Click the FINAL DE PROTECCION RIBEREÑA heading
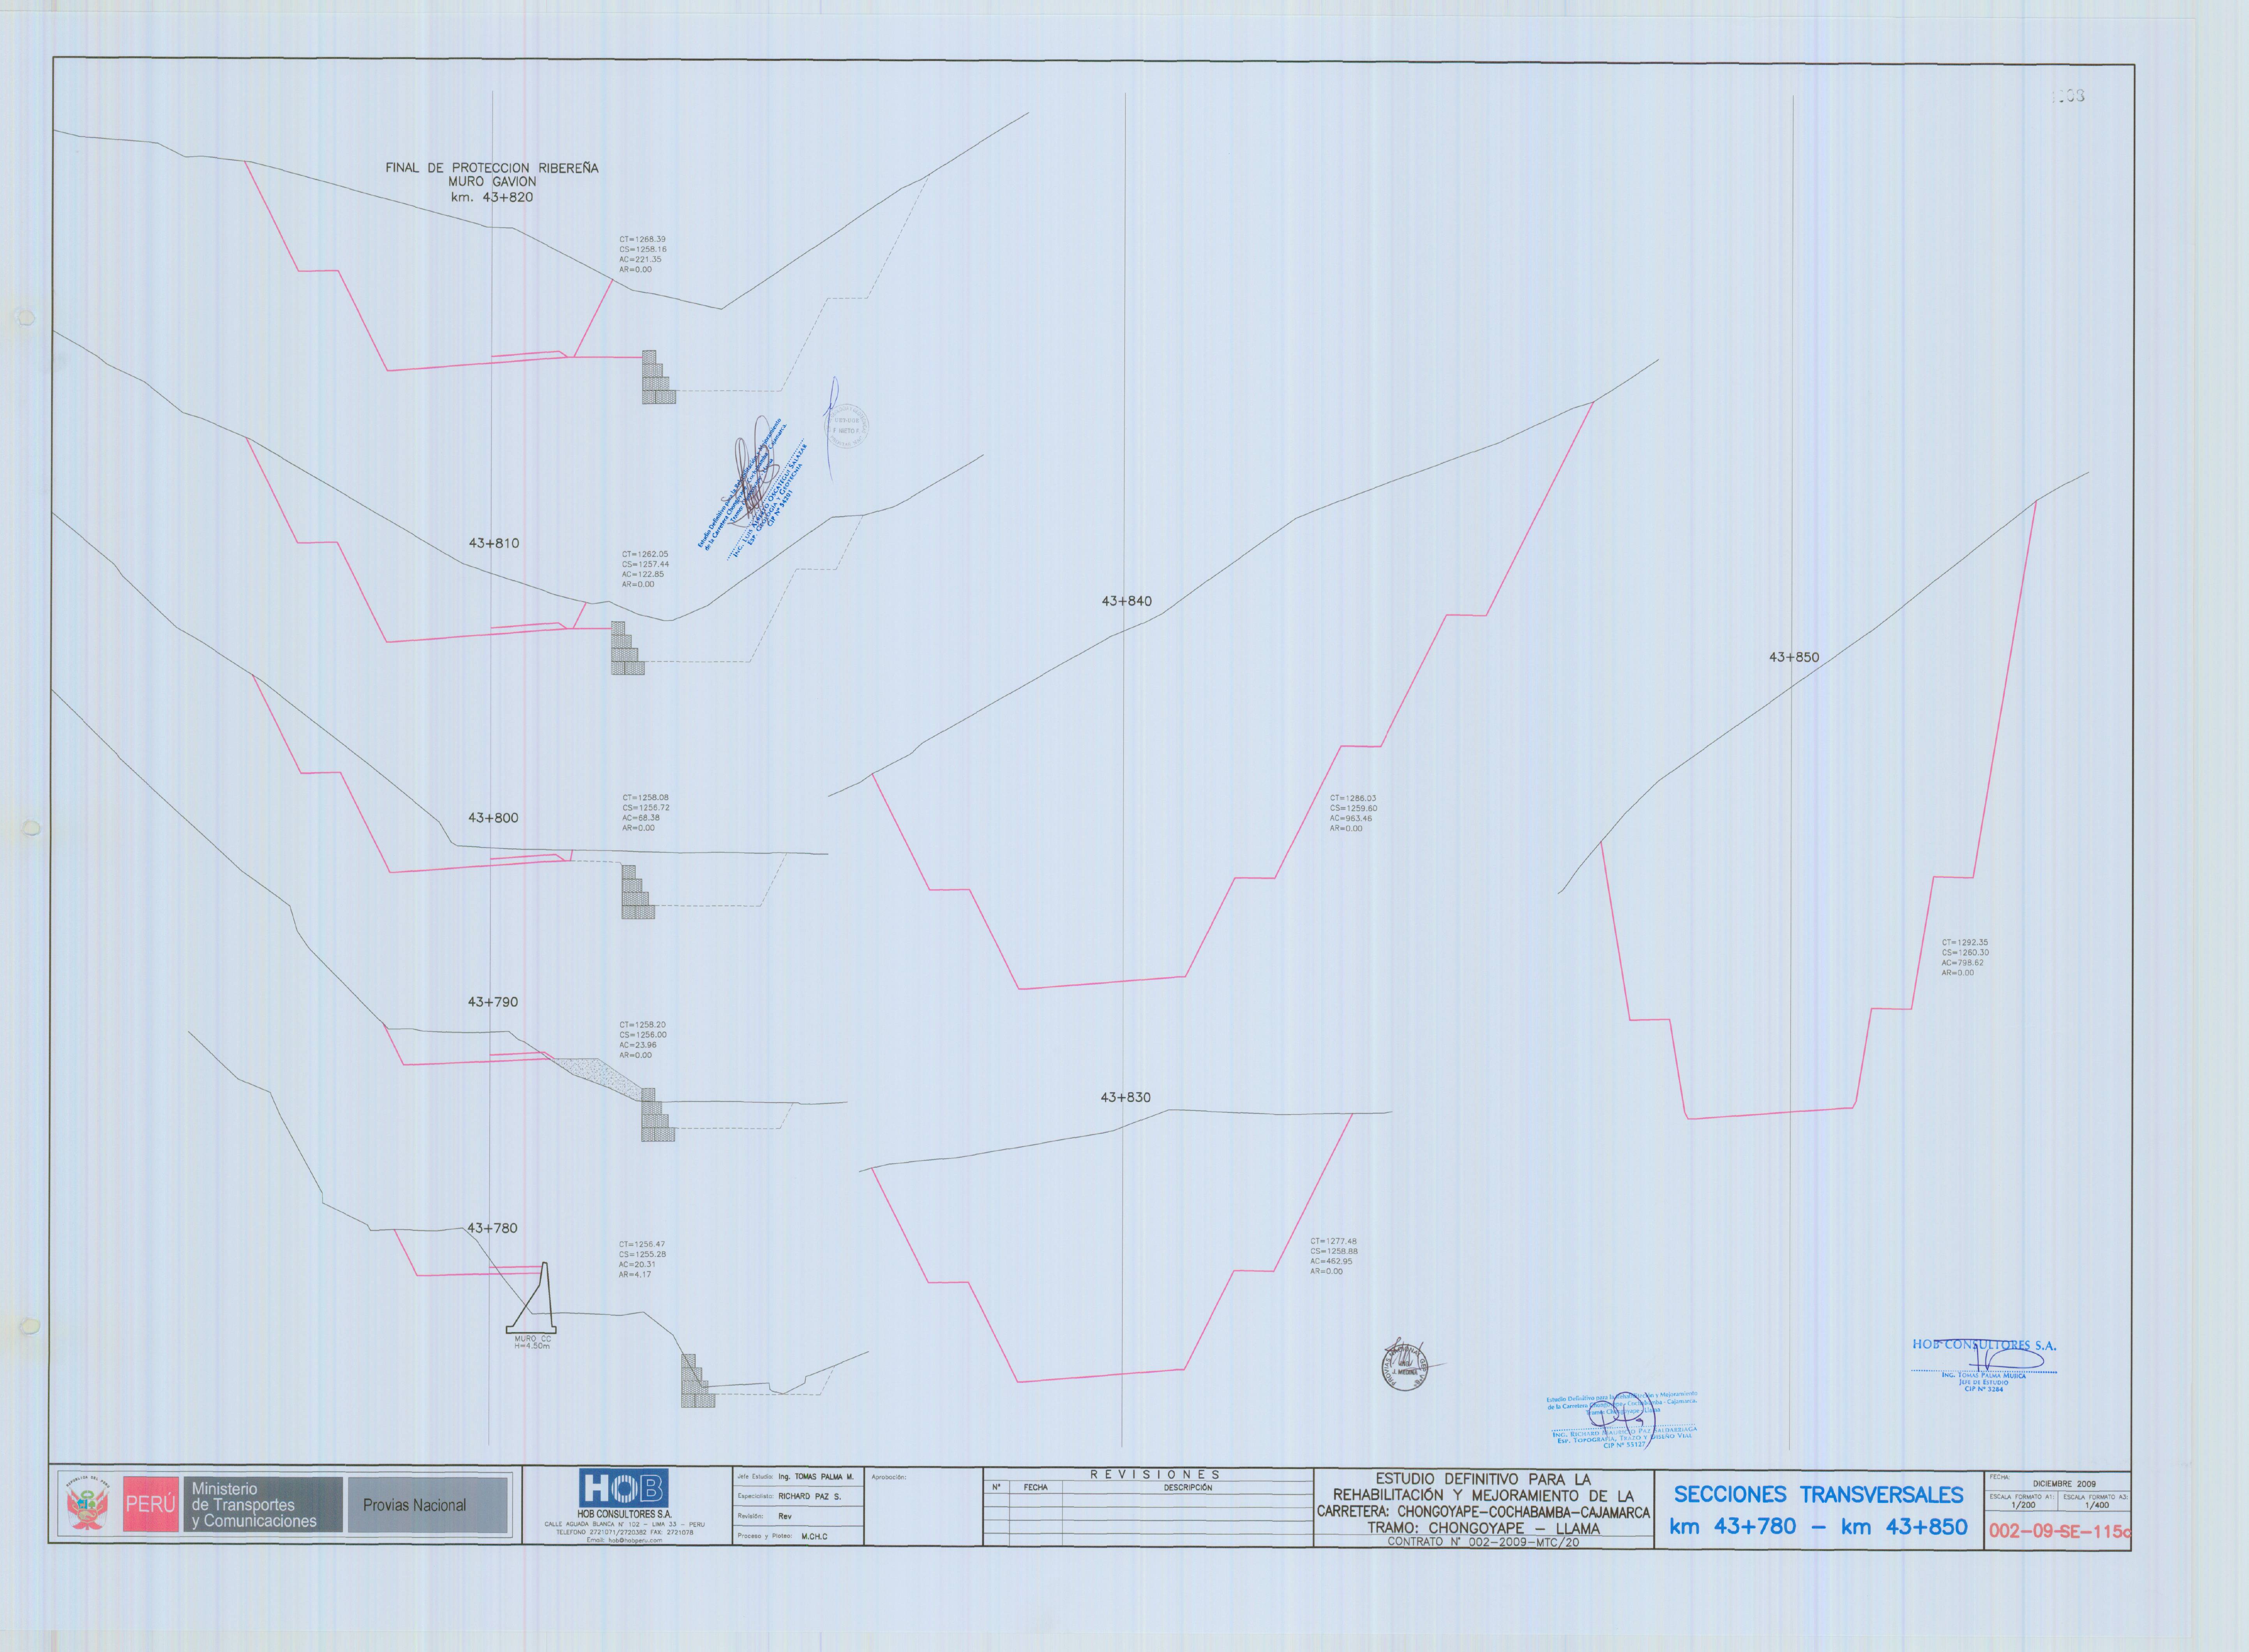 pyautogui.click(x=492, y=168)
